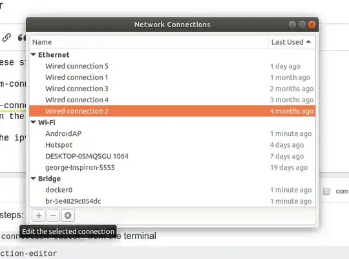Click the blockquote icon in editor toolbar
The image size is (349, 259).
pyautogui.click(x=22, y=38)
